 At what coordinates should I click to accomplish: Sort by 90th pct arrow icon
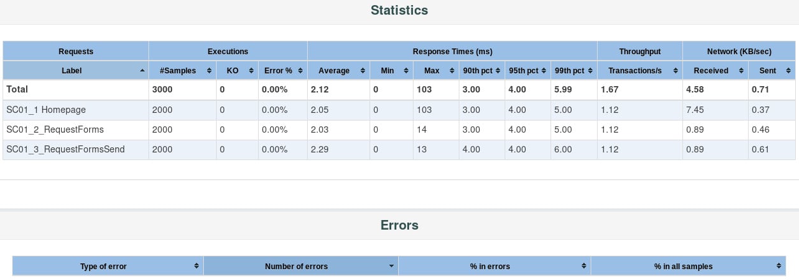pos(498,71)
